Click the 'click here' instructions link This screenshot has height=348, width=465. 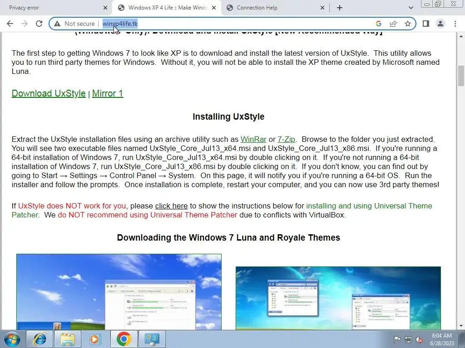click(171, 206)
